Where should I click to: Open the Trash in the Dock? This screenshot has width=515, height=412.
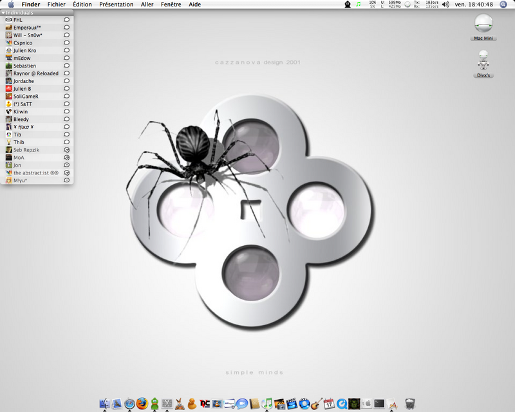[410, 404]
